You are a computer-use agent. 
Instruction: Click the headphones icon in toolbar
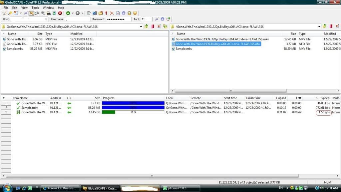pyautogui.click(x=129, y=13)
